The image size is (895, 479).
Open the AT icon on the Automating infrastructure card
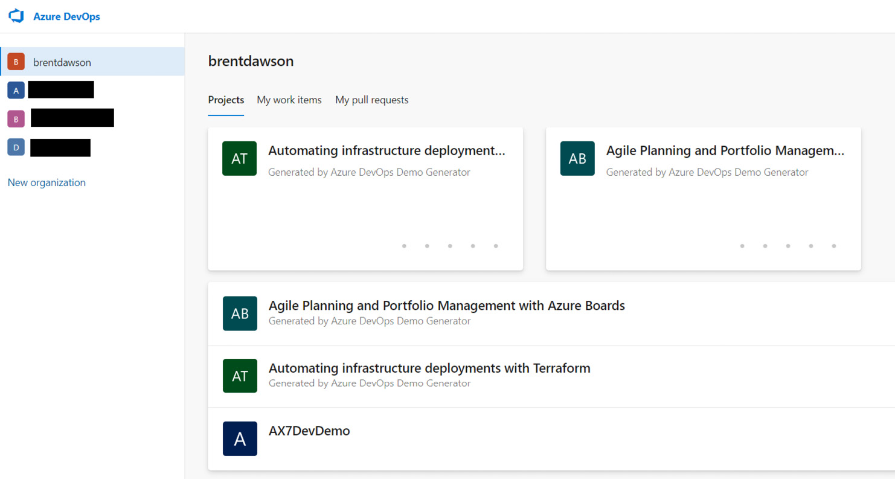[240, 158]
